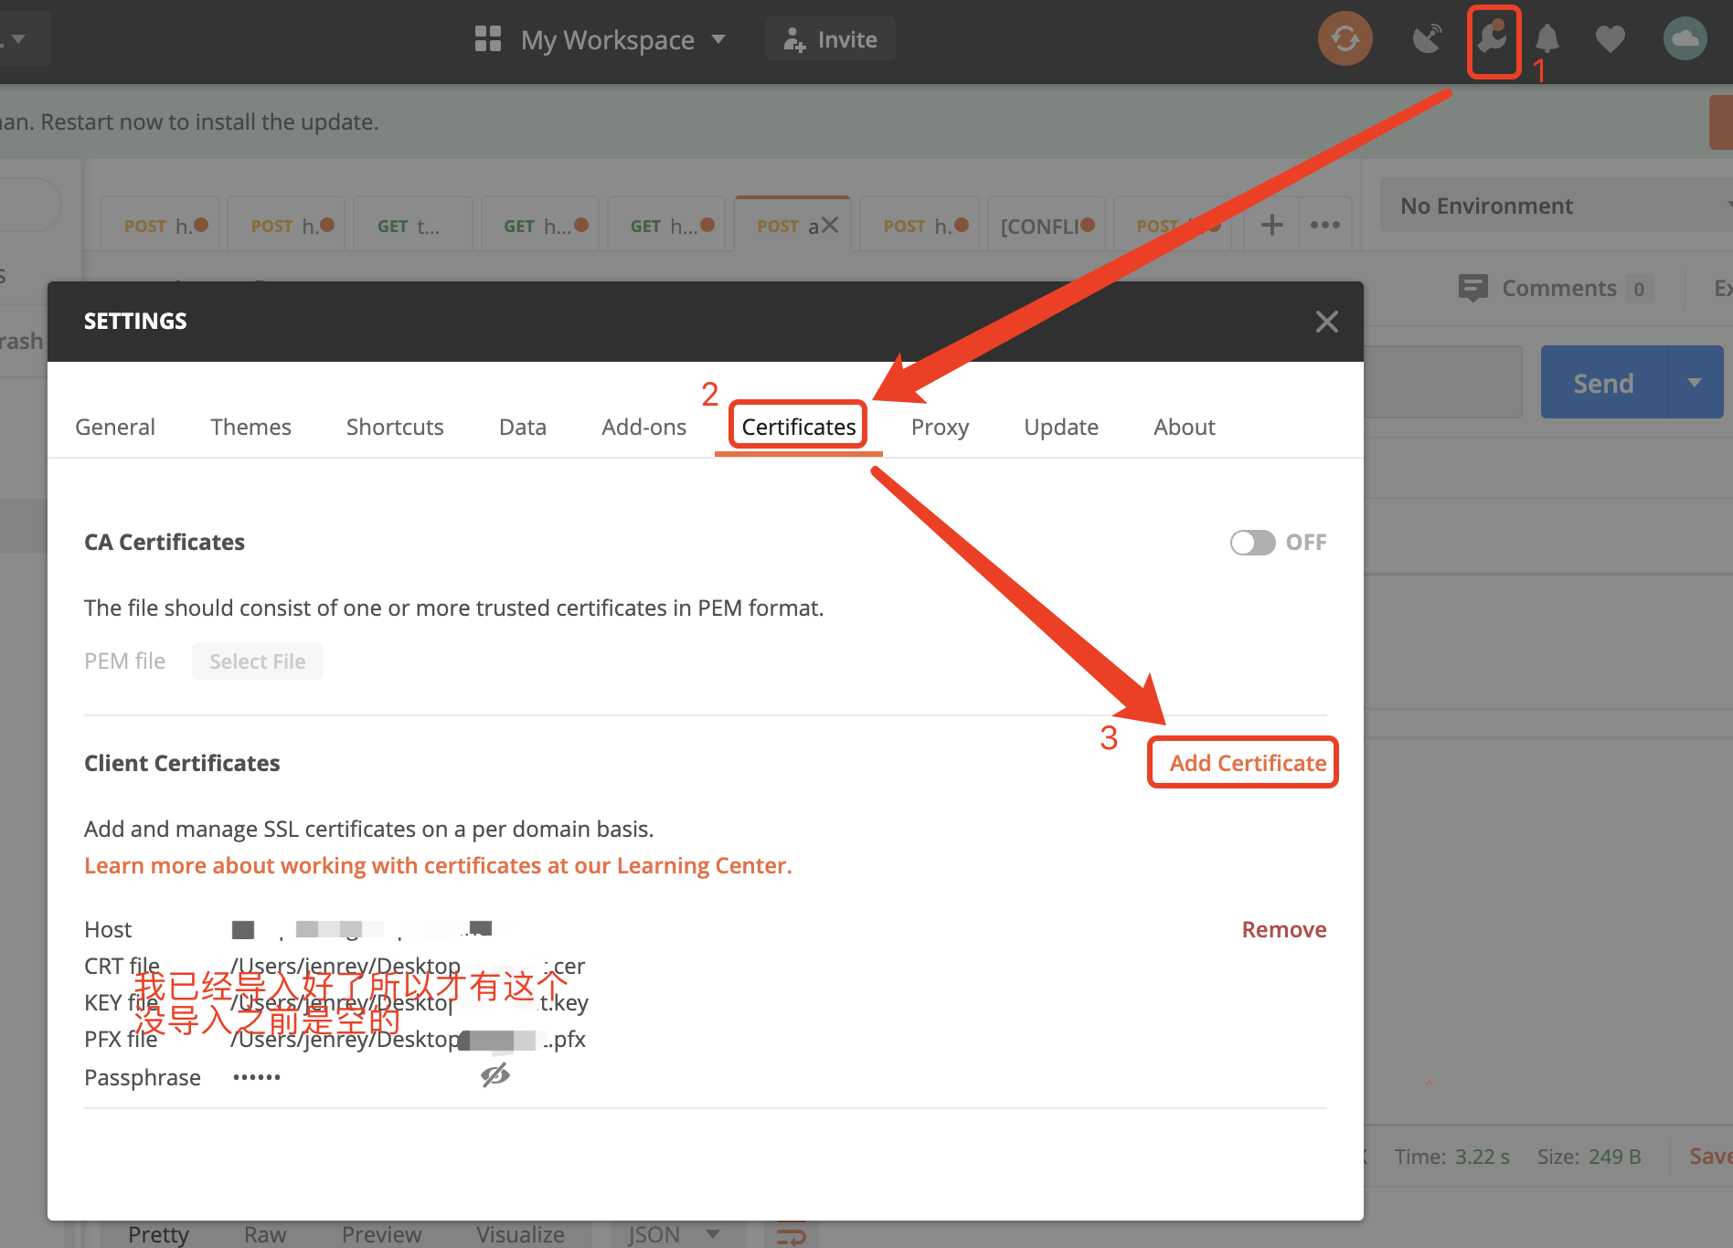Viewport: 1733px width, 1248px height.
Task: Open the Learning Center certificates link
Action: [x=438, y=865]
